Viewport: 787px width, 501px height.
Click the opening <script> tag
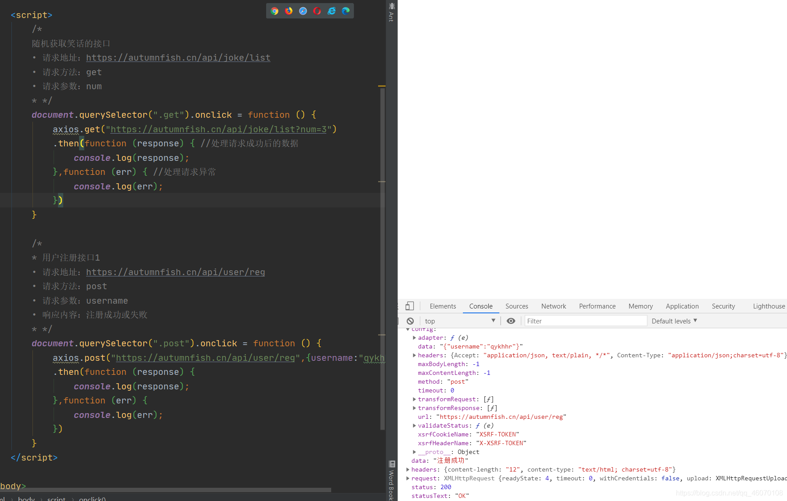32,15
